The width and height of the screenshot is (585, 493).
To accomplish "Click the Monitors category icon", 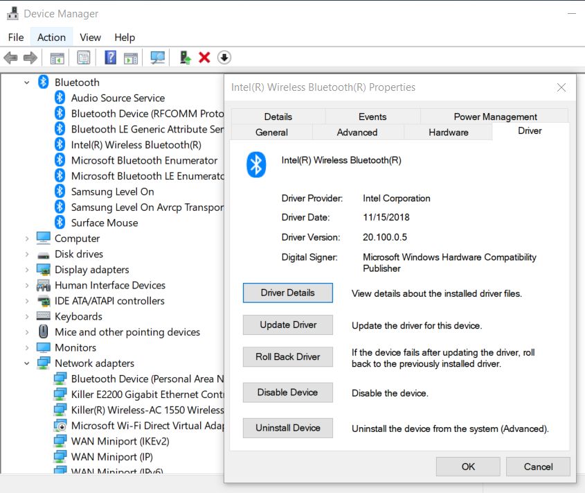I will click(44, 347).
